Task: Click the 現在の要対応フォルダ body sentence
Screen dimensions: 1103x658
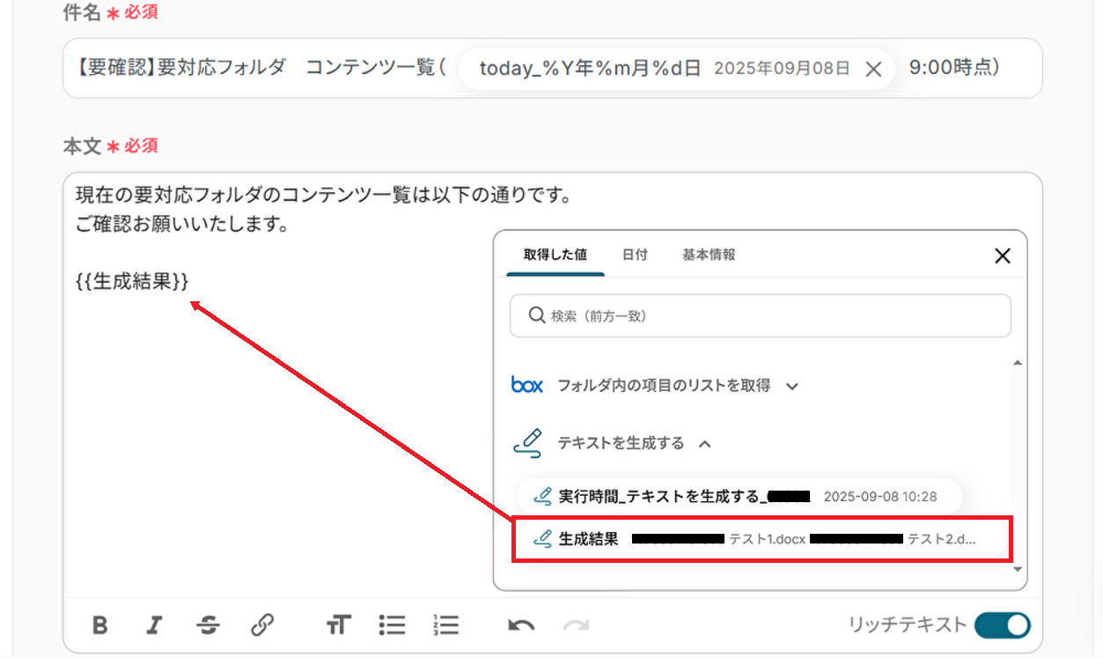Action: [324, 195]
